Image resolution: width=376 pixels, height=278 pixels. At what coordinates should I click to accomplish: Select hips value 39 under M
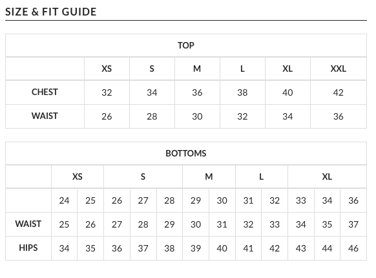tap(196, 248)
